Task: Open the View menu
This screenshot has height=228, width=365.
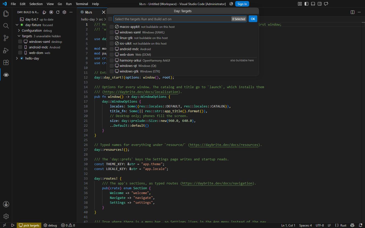Action: 50,4
